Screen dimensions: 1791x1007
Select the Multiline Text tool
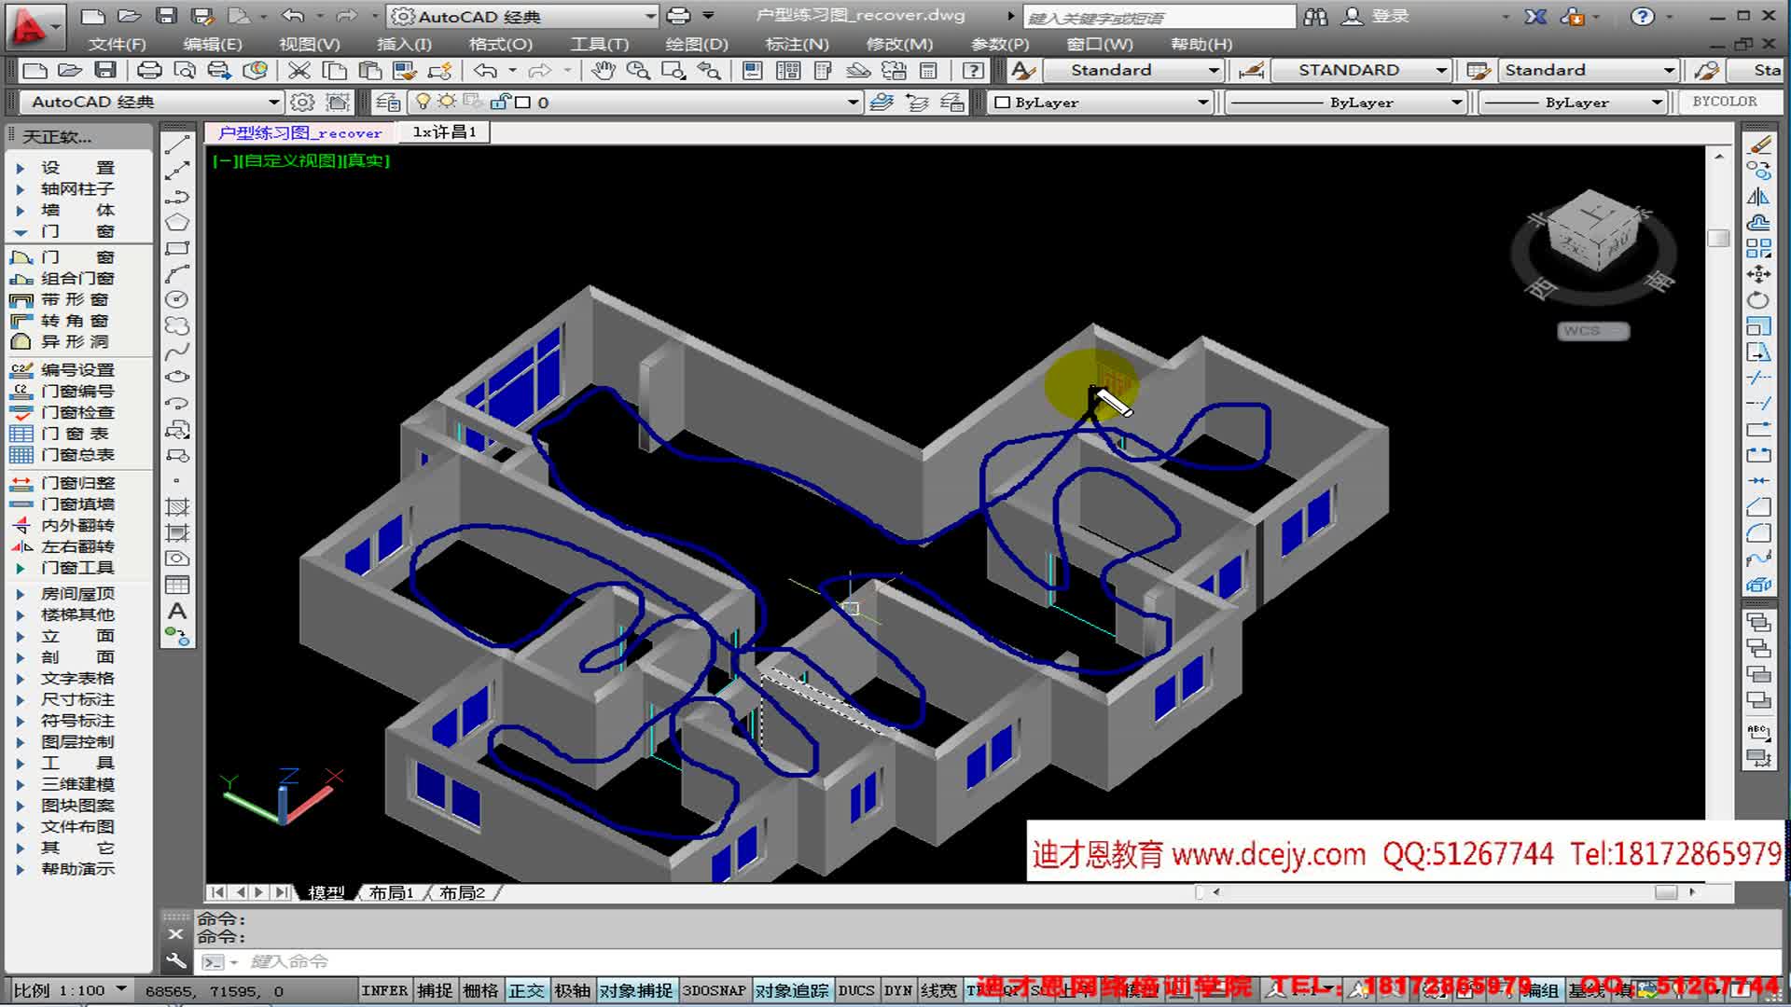[177, 612]
